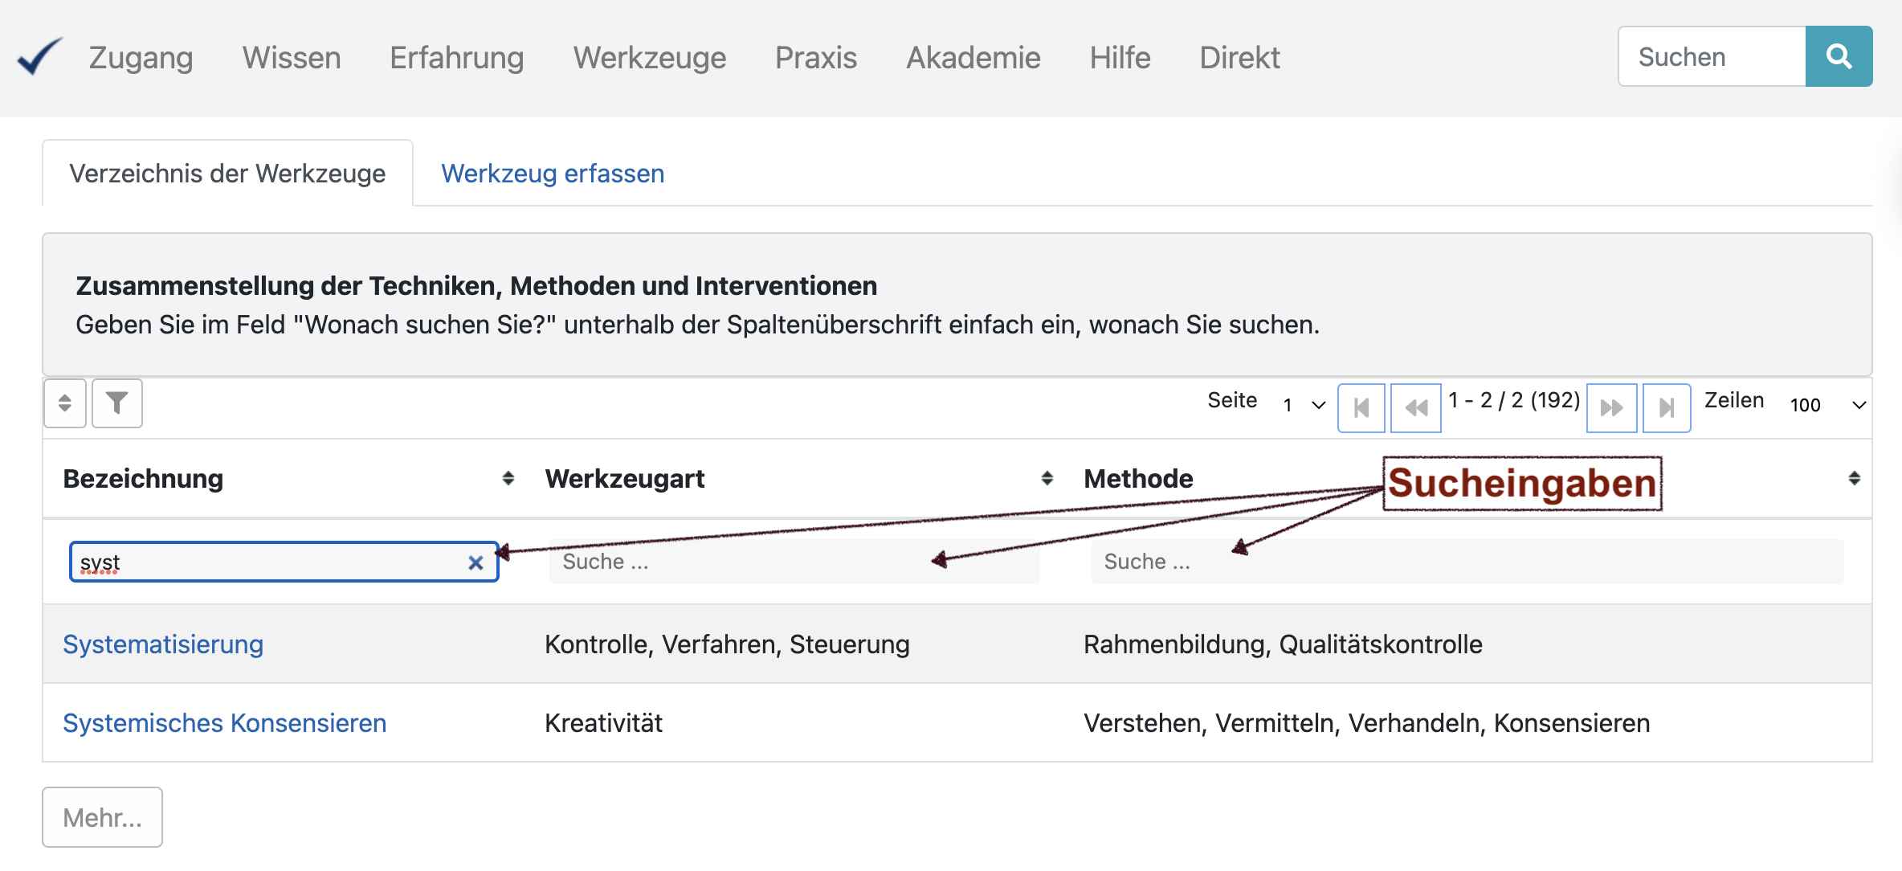This screenshot has width=1902, height=871.
Task: Jump to last page of results
Action: [x=1667, y=408]
